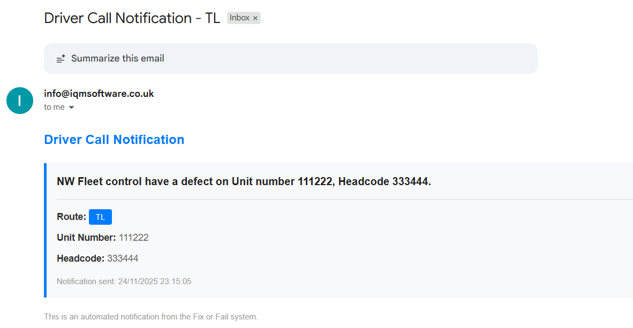633x328 pixels.
Task: Click the sparkle icon beside Summarize
Action: [x=61, y=58]
